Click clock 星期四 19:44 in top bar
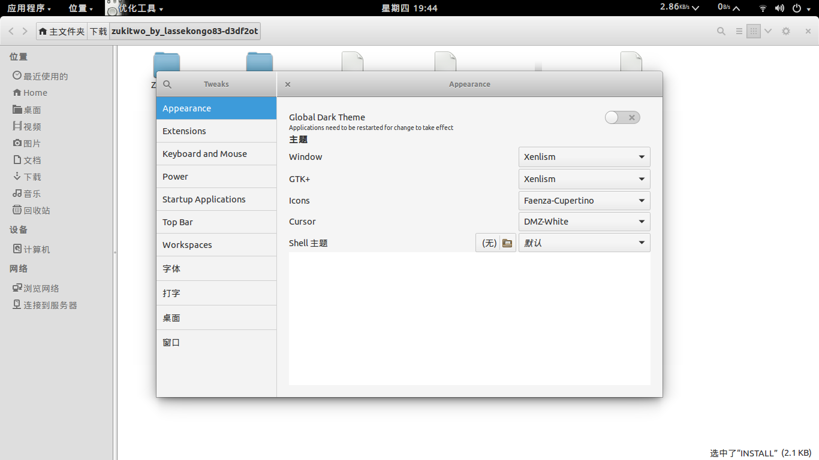819x460 pixels. pos(409,8)
